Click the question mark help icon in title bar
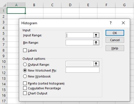This screenshot has width=134, height=104. click(x=111, y=23)
